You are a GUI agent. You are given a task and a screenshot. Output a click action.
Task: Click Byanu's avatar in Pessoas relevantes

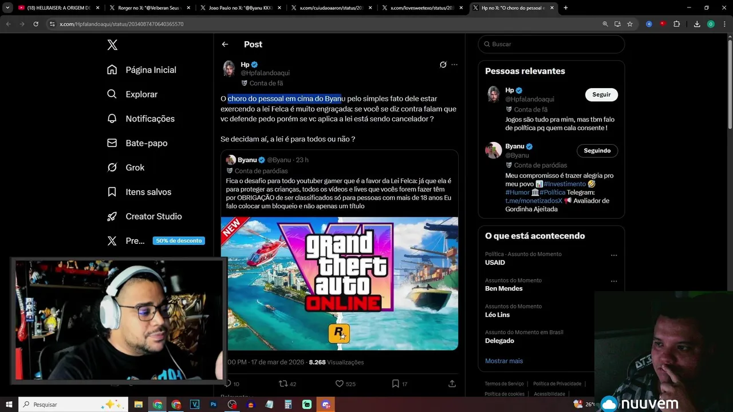pos(494,150)
